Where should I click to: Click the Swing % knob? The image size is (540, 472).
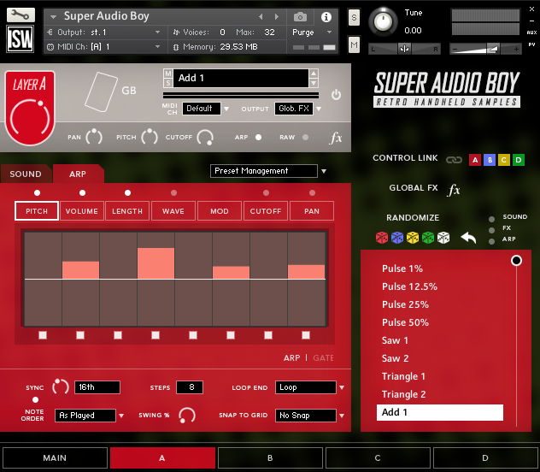[x=186, y=416]
